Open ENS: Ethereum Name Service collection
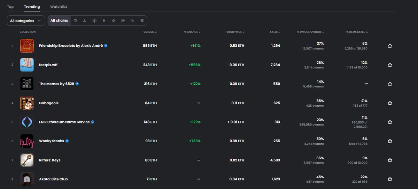Image resolution: width=418 pixels, height=189 pixels. 64,122
